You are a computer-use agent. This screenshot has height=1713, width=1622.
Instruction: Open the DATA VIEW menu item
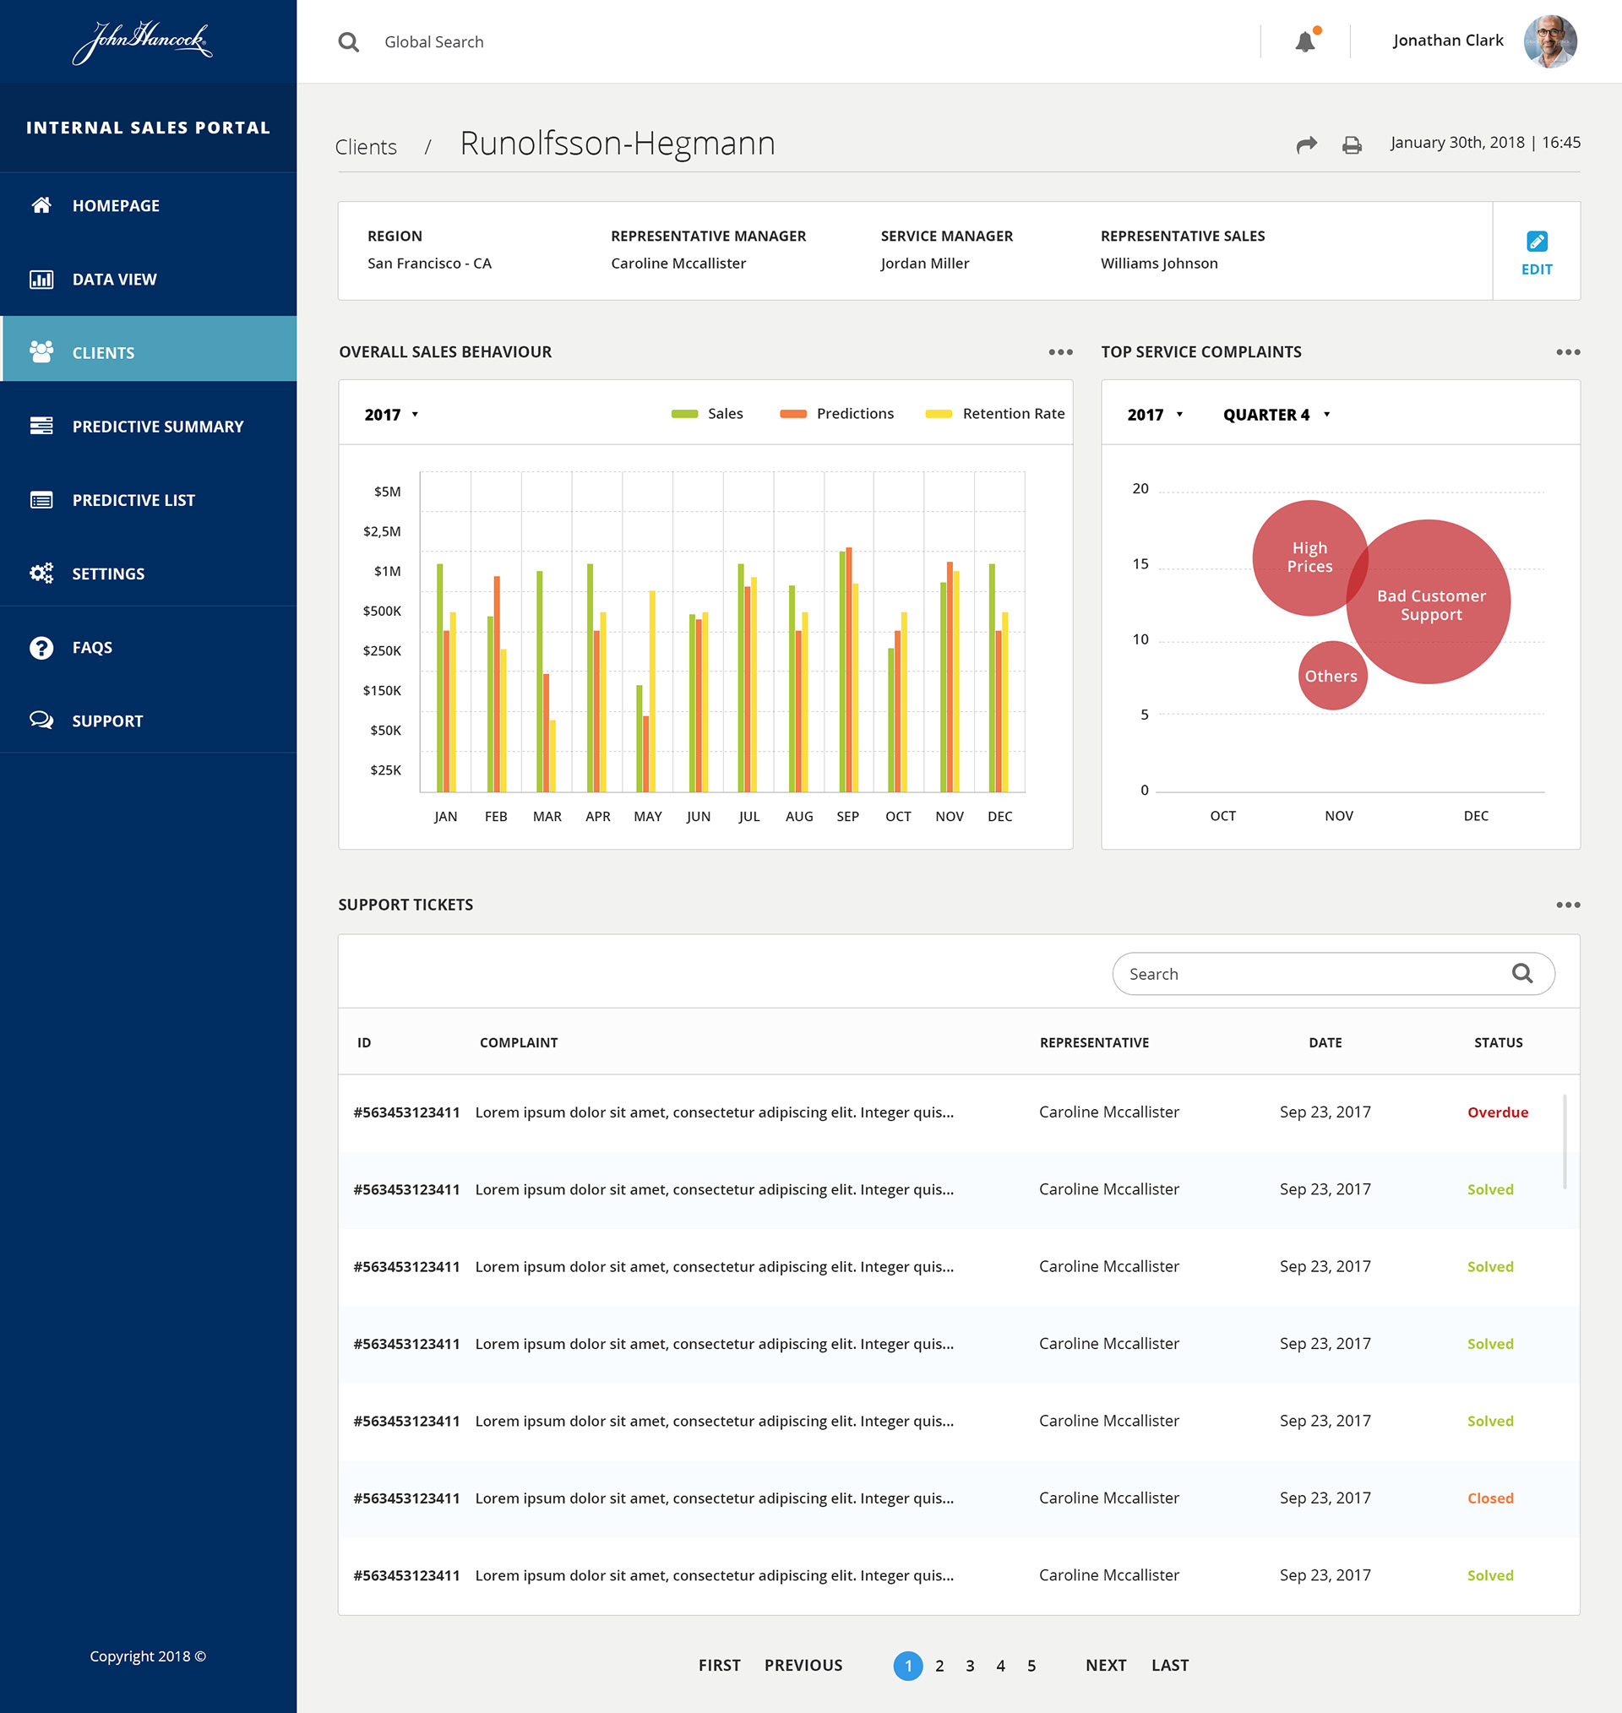(x=148, y=279)
